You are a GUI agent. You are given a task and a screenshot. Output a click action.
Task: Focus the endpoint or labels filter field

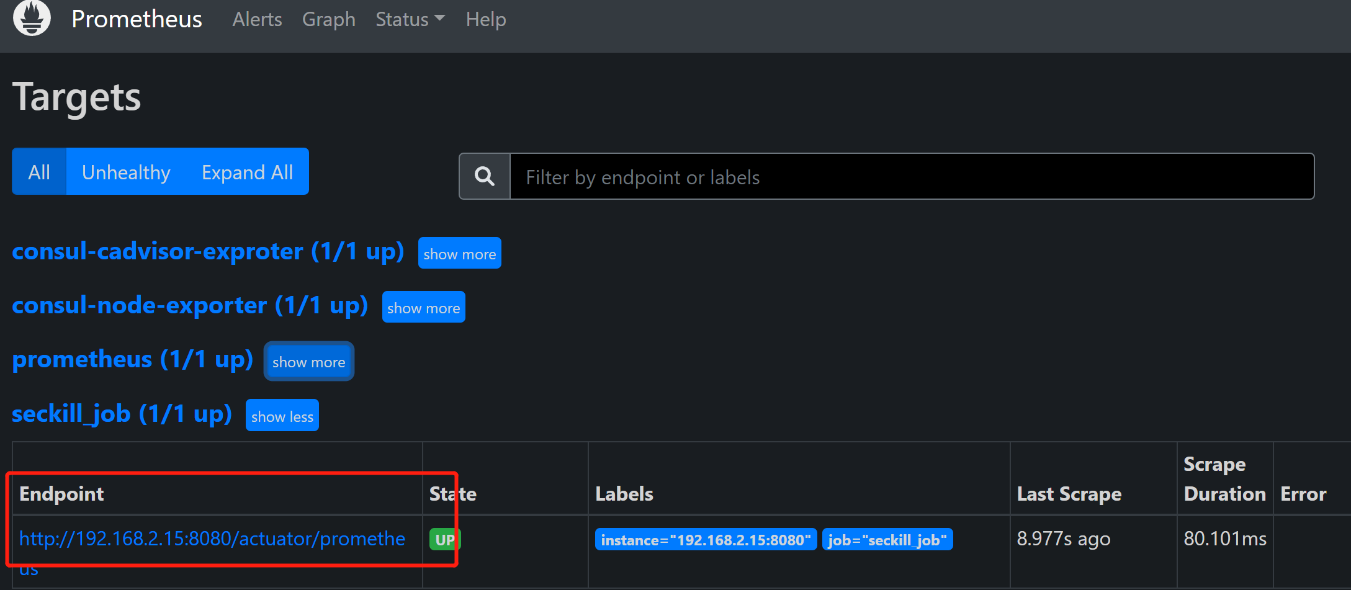pos(912,177)
